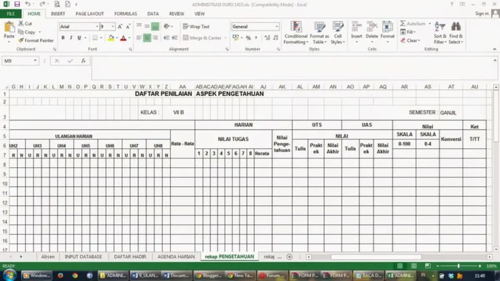
Task: Apply comma style
Action: (x=256, y=38)
